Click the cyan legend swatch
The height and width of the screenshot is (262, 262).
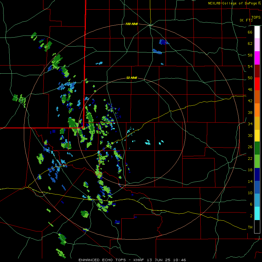(257, 213)
